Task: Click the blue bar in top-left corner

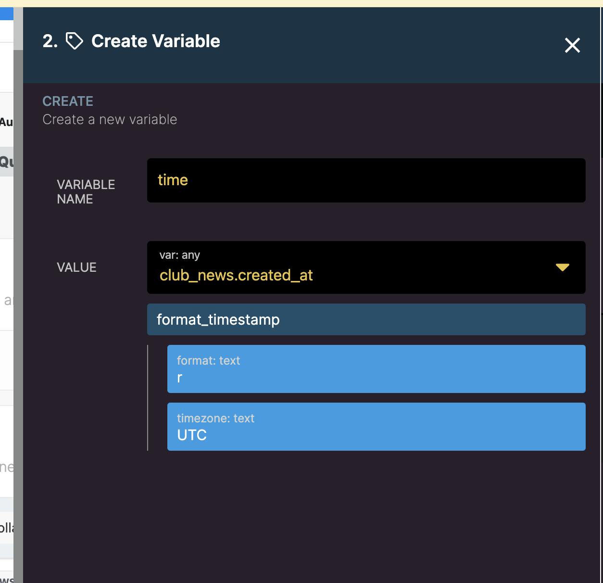Action: pyautogui.click(x=7, y=13)
